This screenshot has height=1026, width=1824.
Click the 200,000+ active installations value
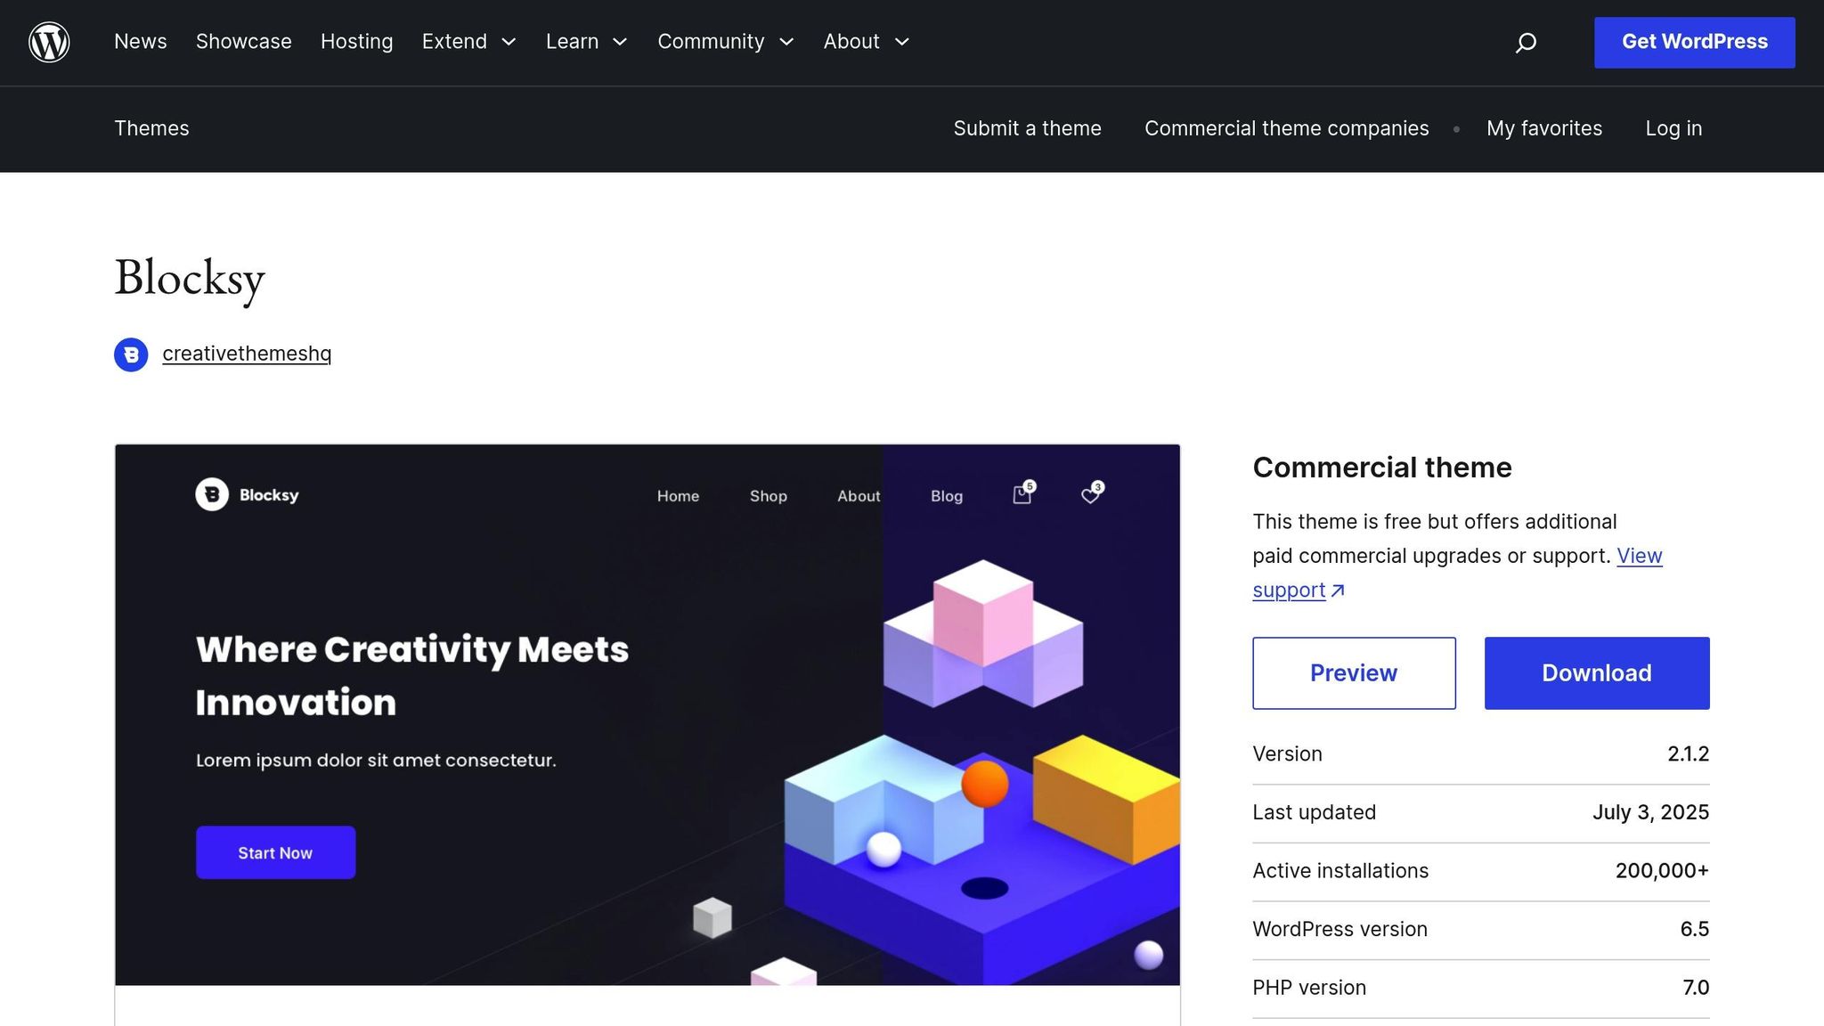pos(1662,871)
